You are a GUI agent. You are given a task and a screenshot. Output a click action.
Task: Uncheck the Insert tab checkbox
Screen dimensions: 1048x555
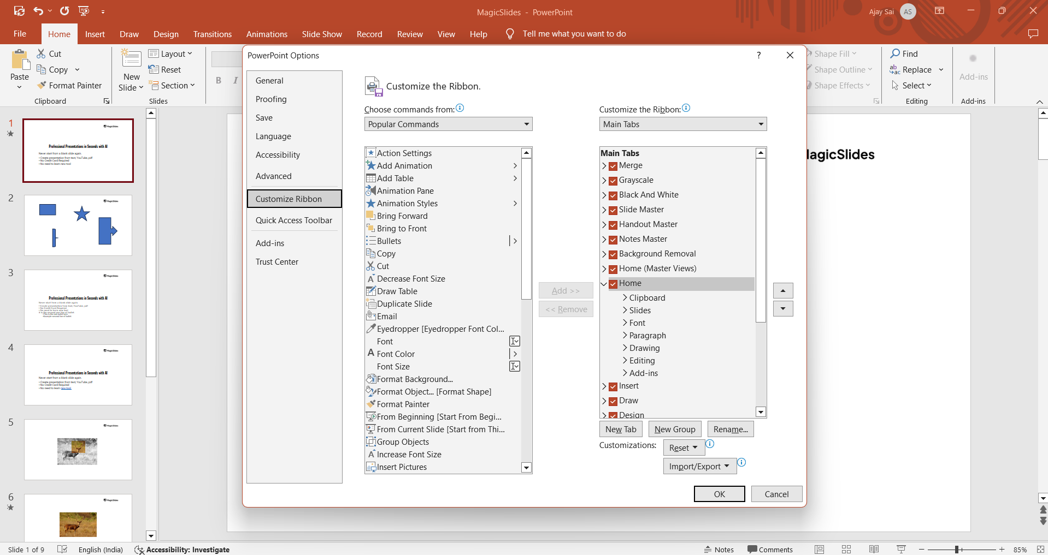[x=613, y=386]
